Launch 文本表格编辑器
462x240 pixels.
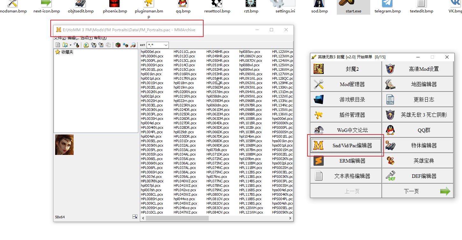(x=346, y=176)
